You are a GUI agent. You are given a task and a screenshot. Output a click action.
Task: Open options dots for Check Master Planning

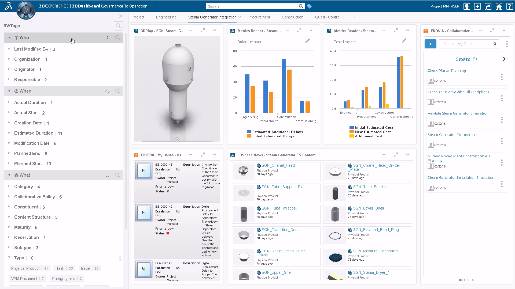tap(502, 77)
